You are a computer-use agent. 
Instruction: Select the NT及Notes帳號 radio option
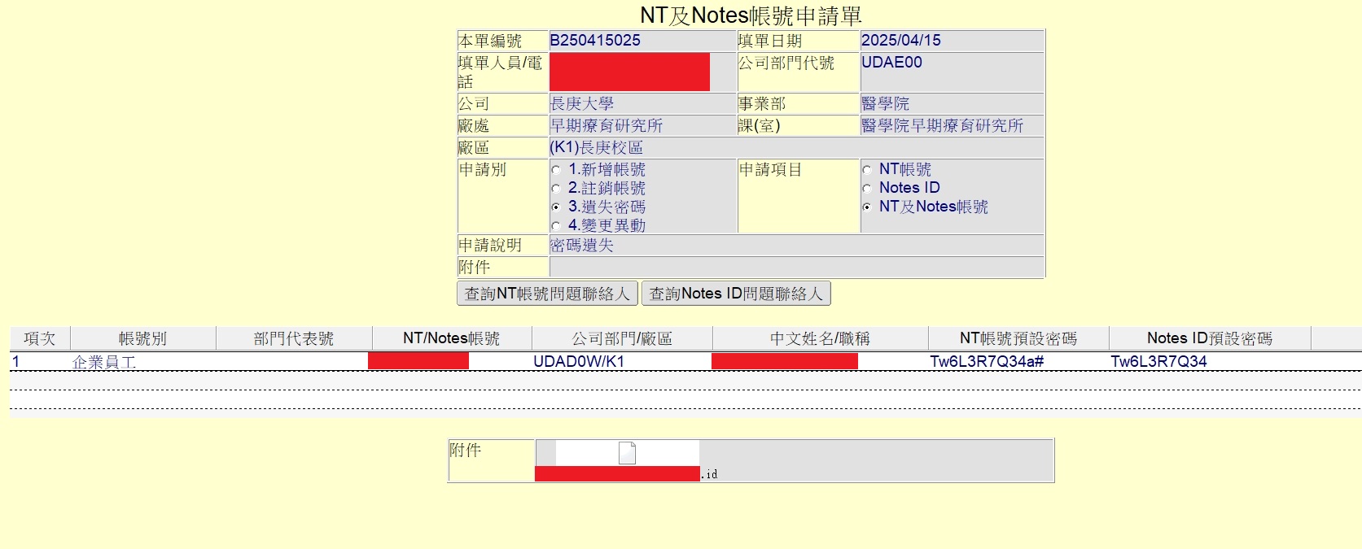tap(867, 207)
